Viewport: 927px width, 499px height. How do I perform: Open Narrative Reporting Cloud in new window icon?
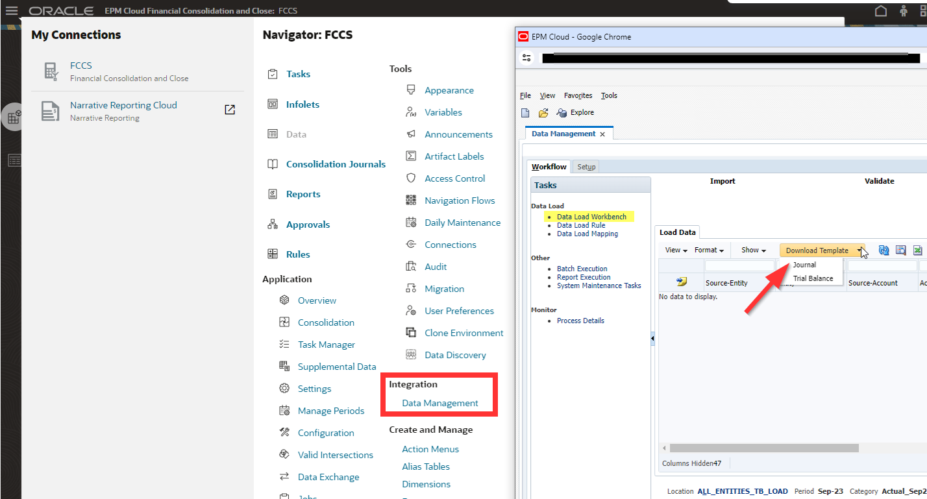tap(229, 110)
